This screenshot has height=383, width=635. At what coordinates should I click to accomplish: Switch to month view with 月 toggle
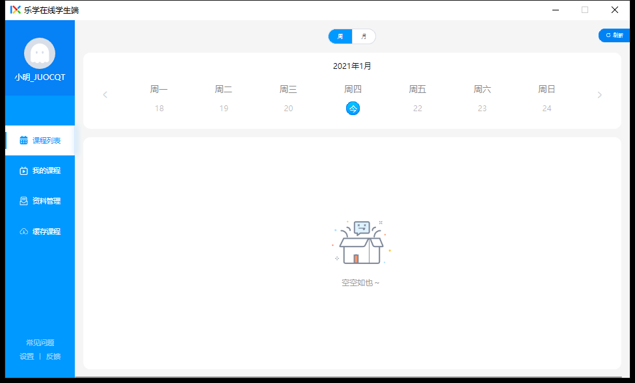364,36
